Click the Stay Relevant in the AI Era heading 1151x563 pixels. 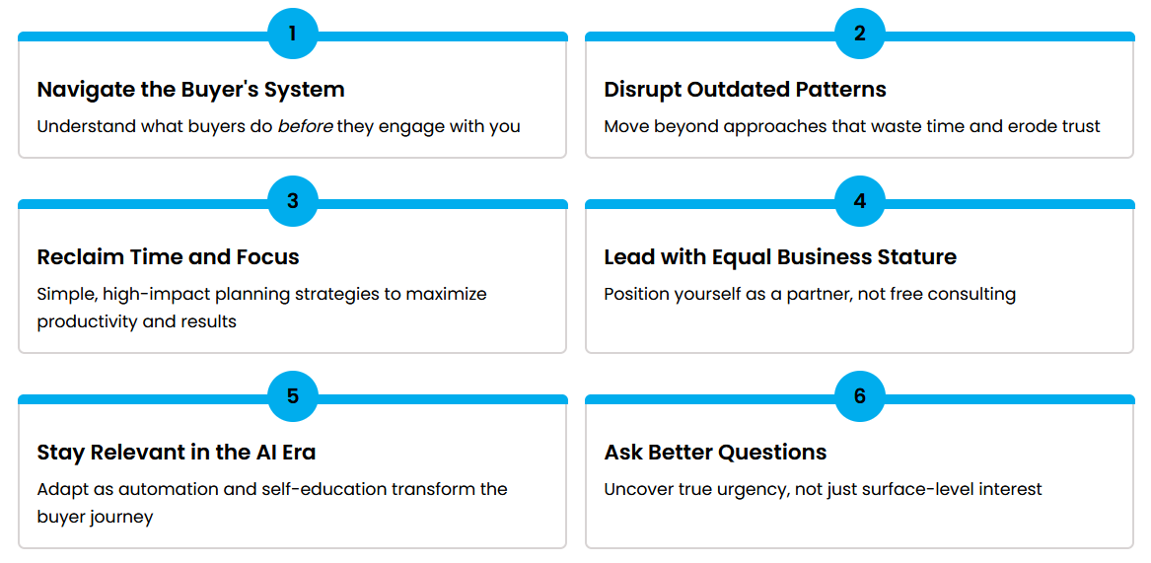177,453
